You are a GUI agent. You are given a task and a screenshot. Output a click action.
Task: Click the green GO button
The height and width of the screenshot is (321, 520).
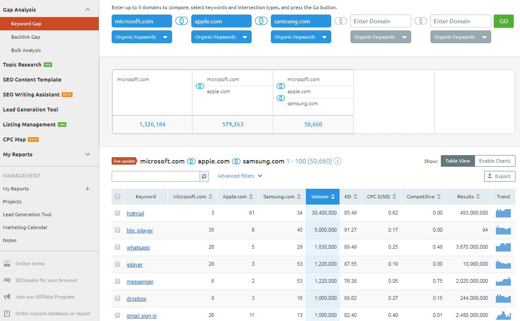point(504,21)
